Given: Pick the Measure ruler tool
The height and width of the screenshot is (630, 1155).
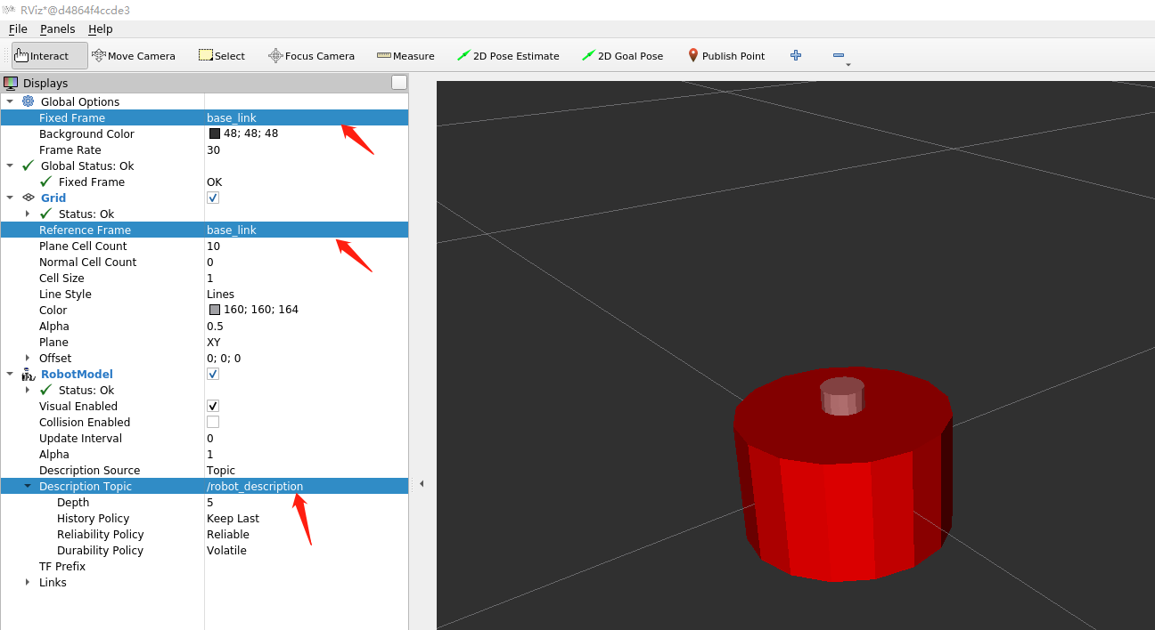Looking at the screenshot, I should [405, 56].
